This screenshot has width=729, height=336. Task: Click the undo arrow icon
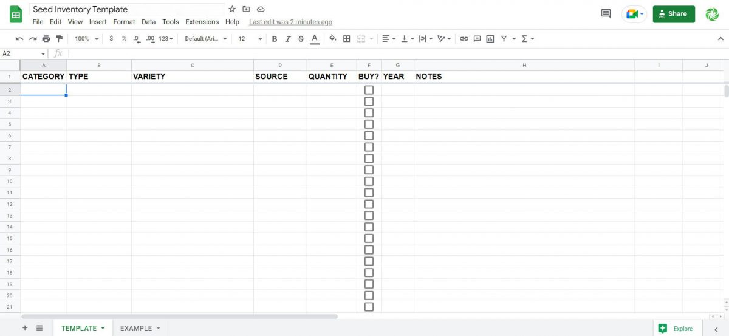point(19,39)
